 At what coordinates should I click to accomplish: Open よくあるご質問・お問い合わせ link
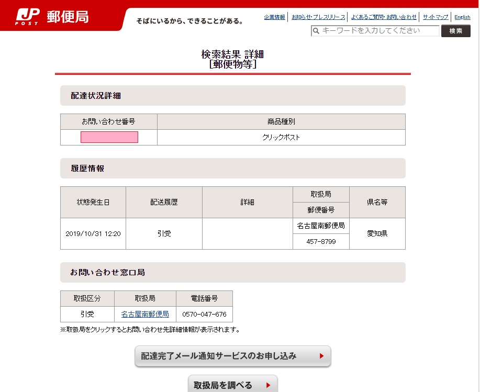[384, 17]
